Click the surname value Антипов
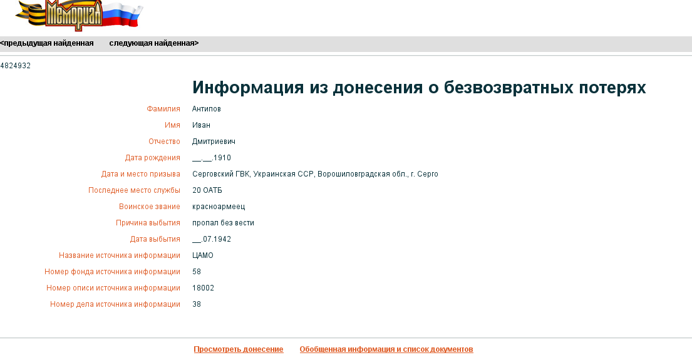 pos(206,109)
